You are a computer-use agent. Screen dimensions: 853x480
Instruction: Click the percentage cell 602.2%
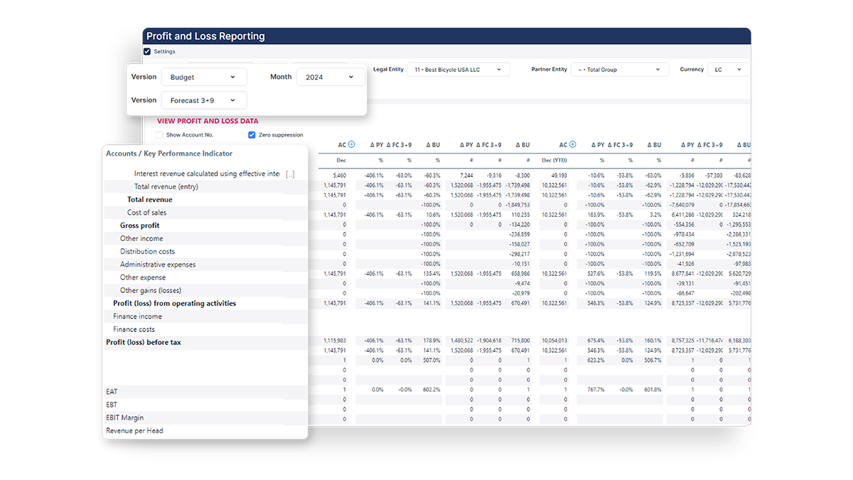tap(431, 390)
